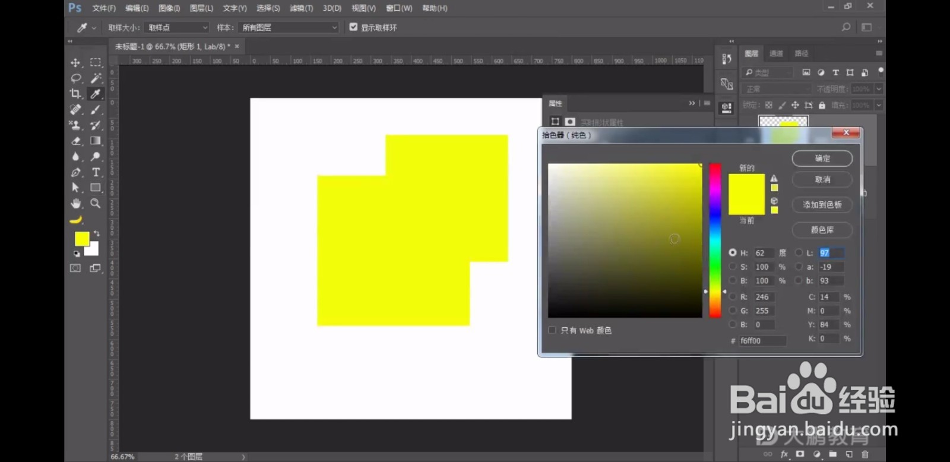Select the Magic Wand tool
950x462 pixels.
coord(95,78)
